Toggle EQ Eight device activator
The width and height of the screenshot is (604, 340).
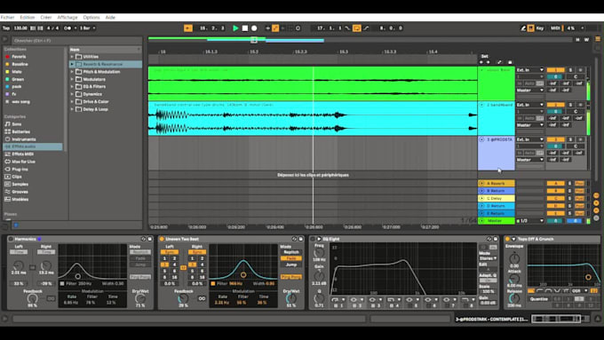point(313,239)
